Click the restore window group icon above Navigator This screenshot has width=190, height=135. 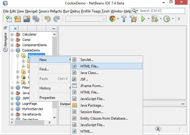coord(5,28)
